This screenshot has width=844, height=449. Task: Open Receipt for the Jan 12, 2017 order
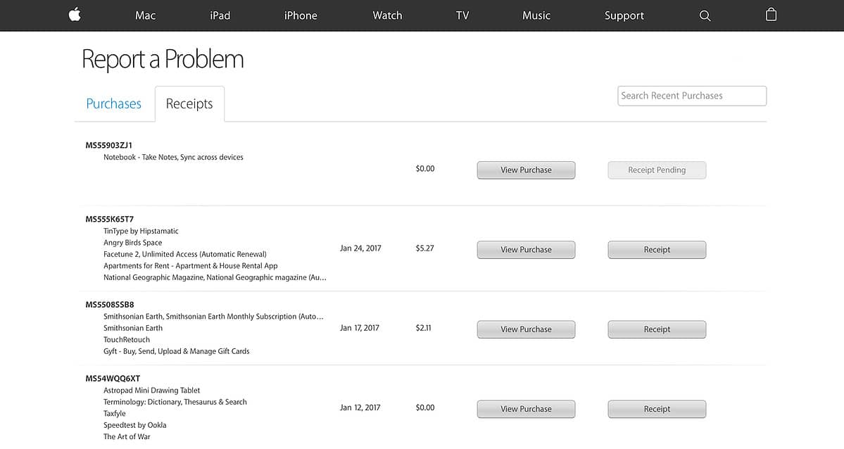pyautogui.click(x=657, y=409)
